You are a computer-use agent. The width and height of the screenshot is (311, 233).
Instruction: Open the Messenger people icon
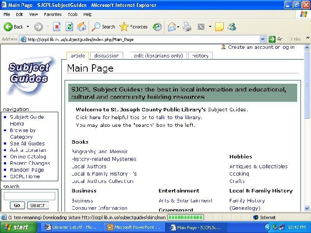232,27
